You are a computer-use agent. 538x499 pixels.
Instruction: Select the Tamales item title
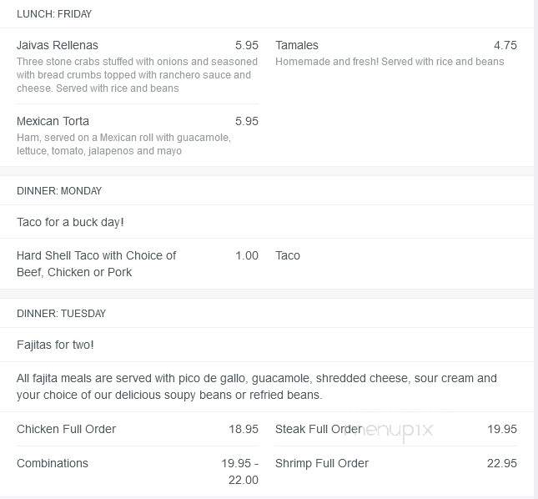pos(297,45)
